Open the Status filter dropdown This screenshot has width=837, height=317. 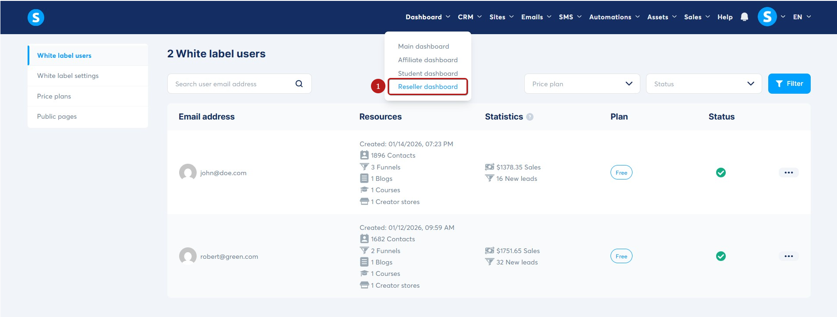point(704,84)
